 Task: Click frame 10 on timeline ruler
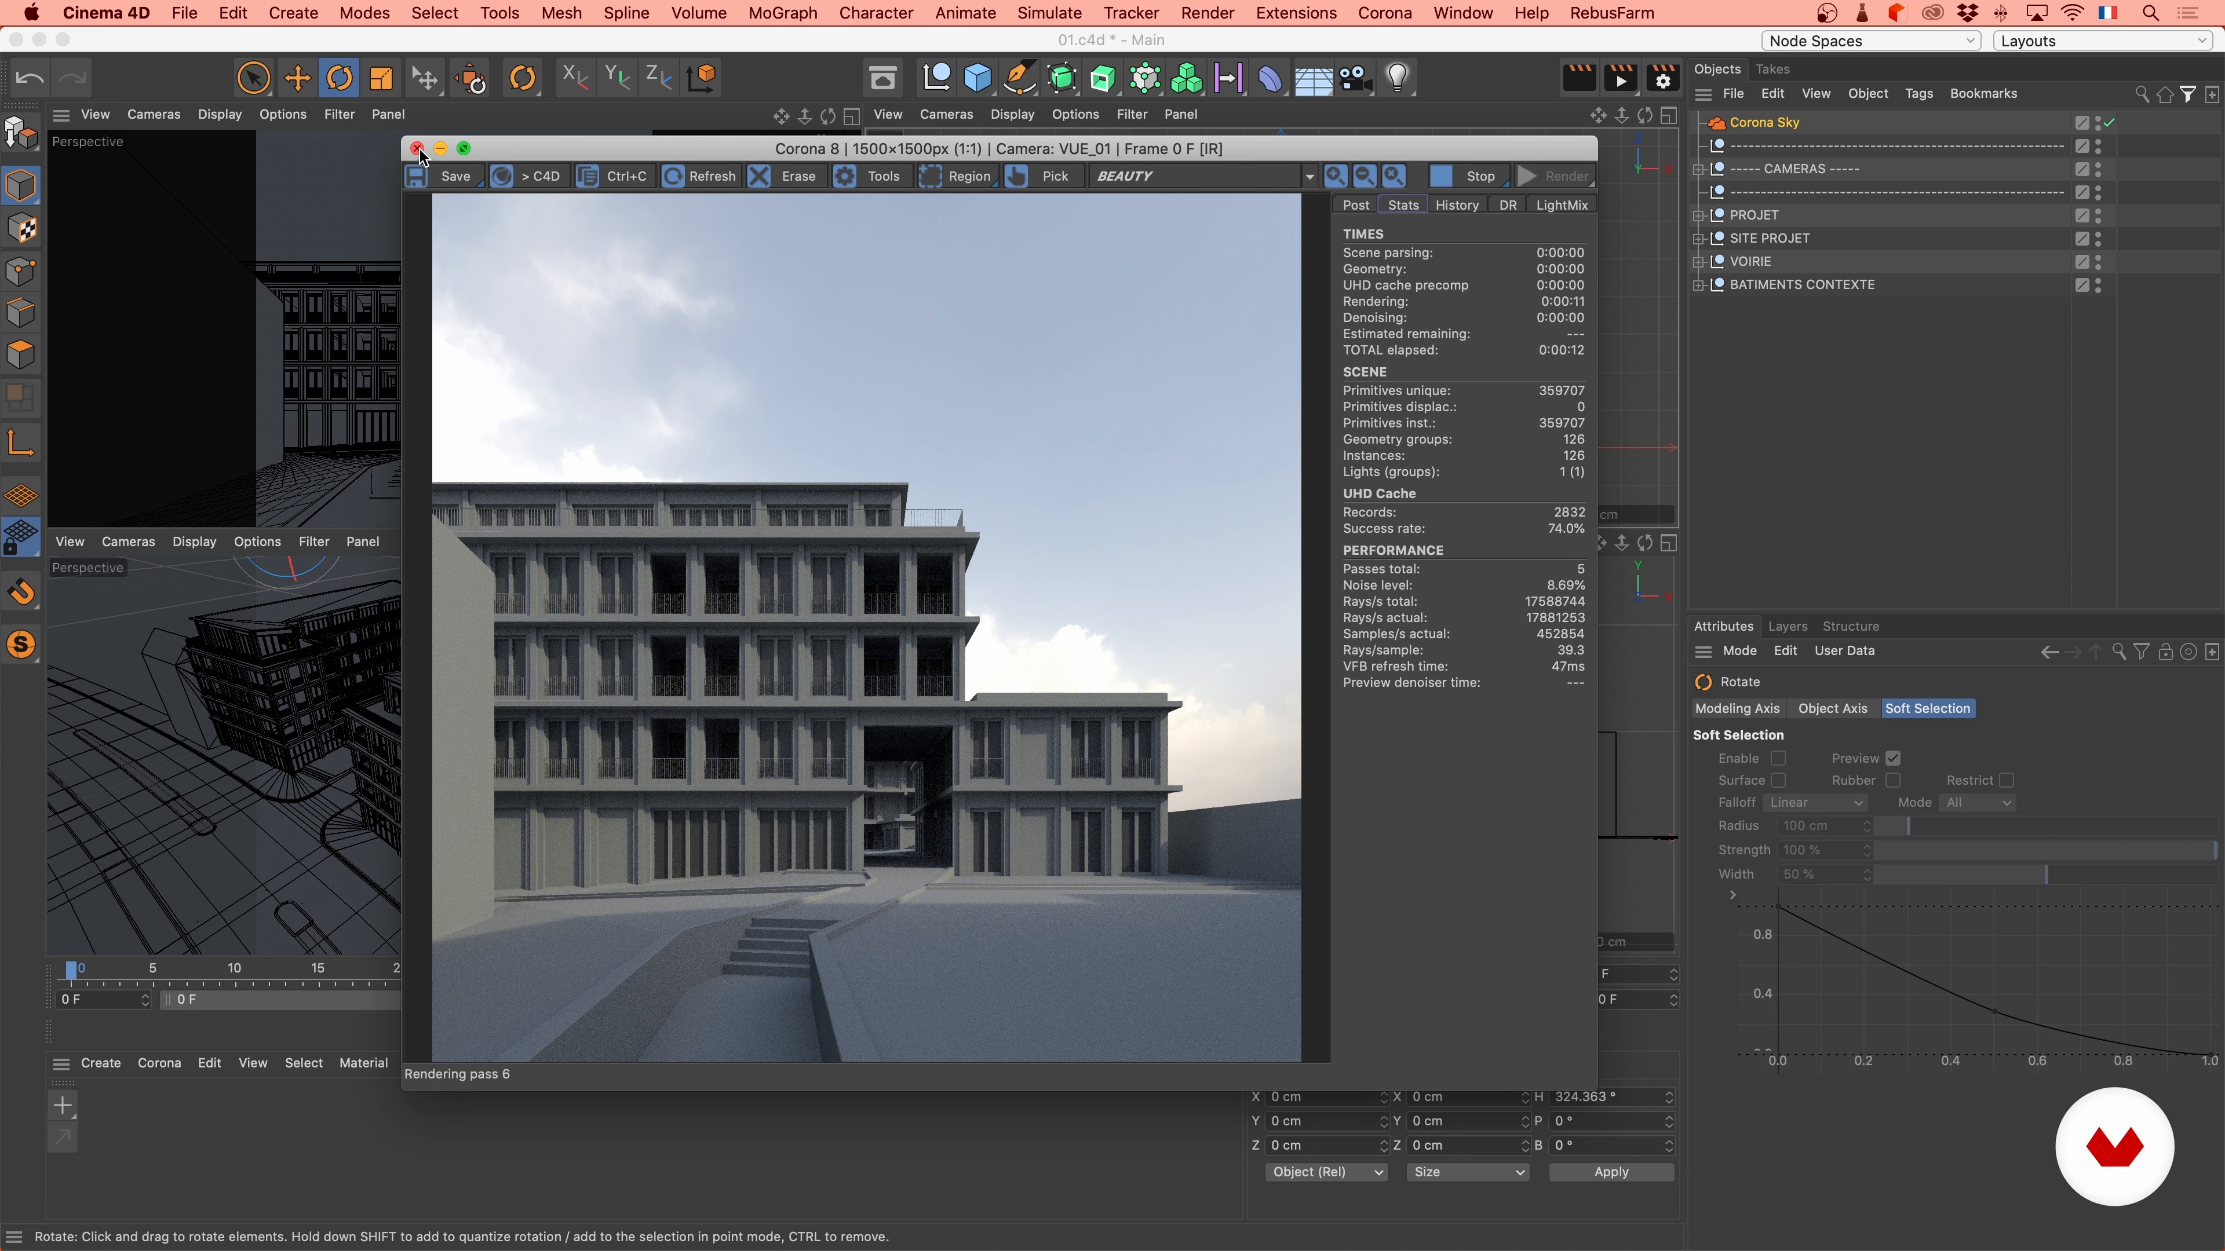tap(234, 970)
